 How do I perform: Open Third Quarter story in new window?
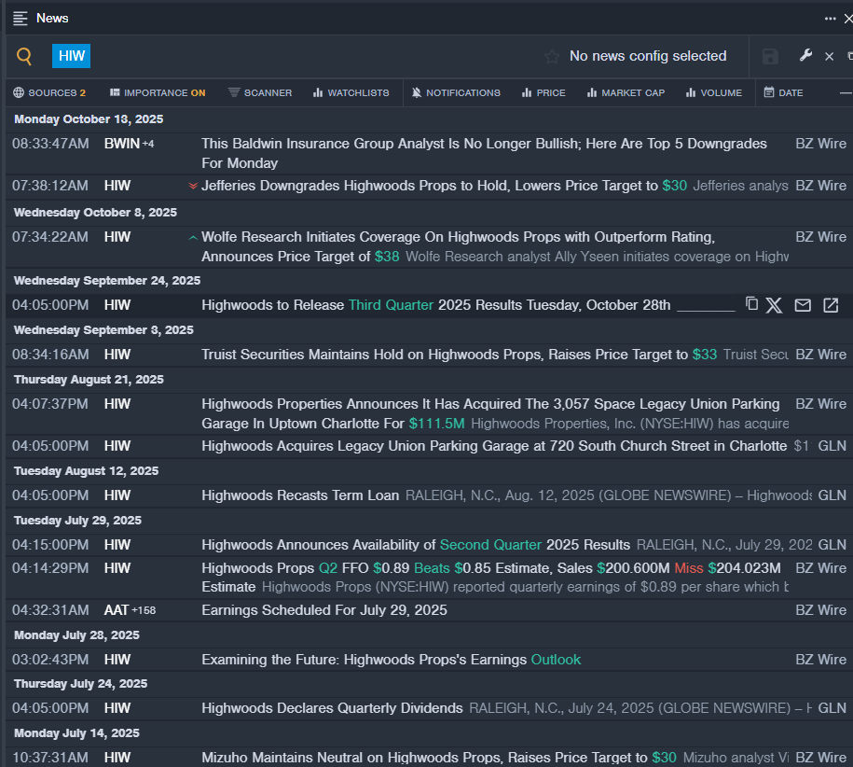coord(830,305)
